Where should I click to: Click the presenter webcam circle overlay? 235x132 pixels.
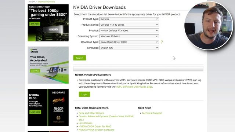[209, 26]
